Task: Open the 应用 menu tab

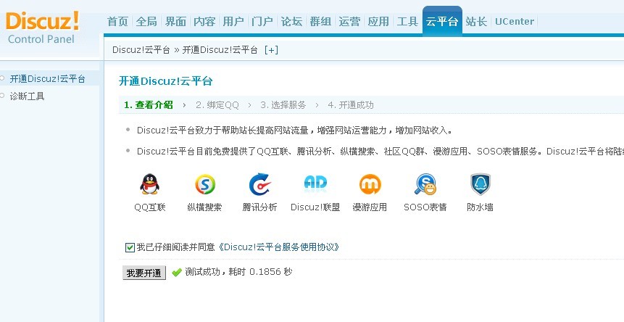Action: (x=378, y=22)
